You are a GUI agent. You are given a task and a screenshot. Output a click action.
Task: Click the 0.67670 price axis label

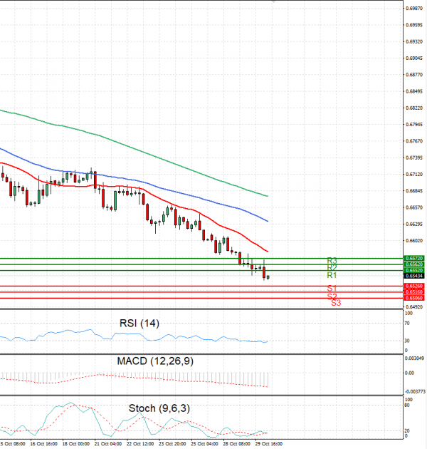point(414,141)
